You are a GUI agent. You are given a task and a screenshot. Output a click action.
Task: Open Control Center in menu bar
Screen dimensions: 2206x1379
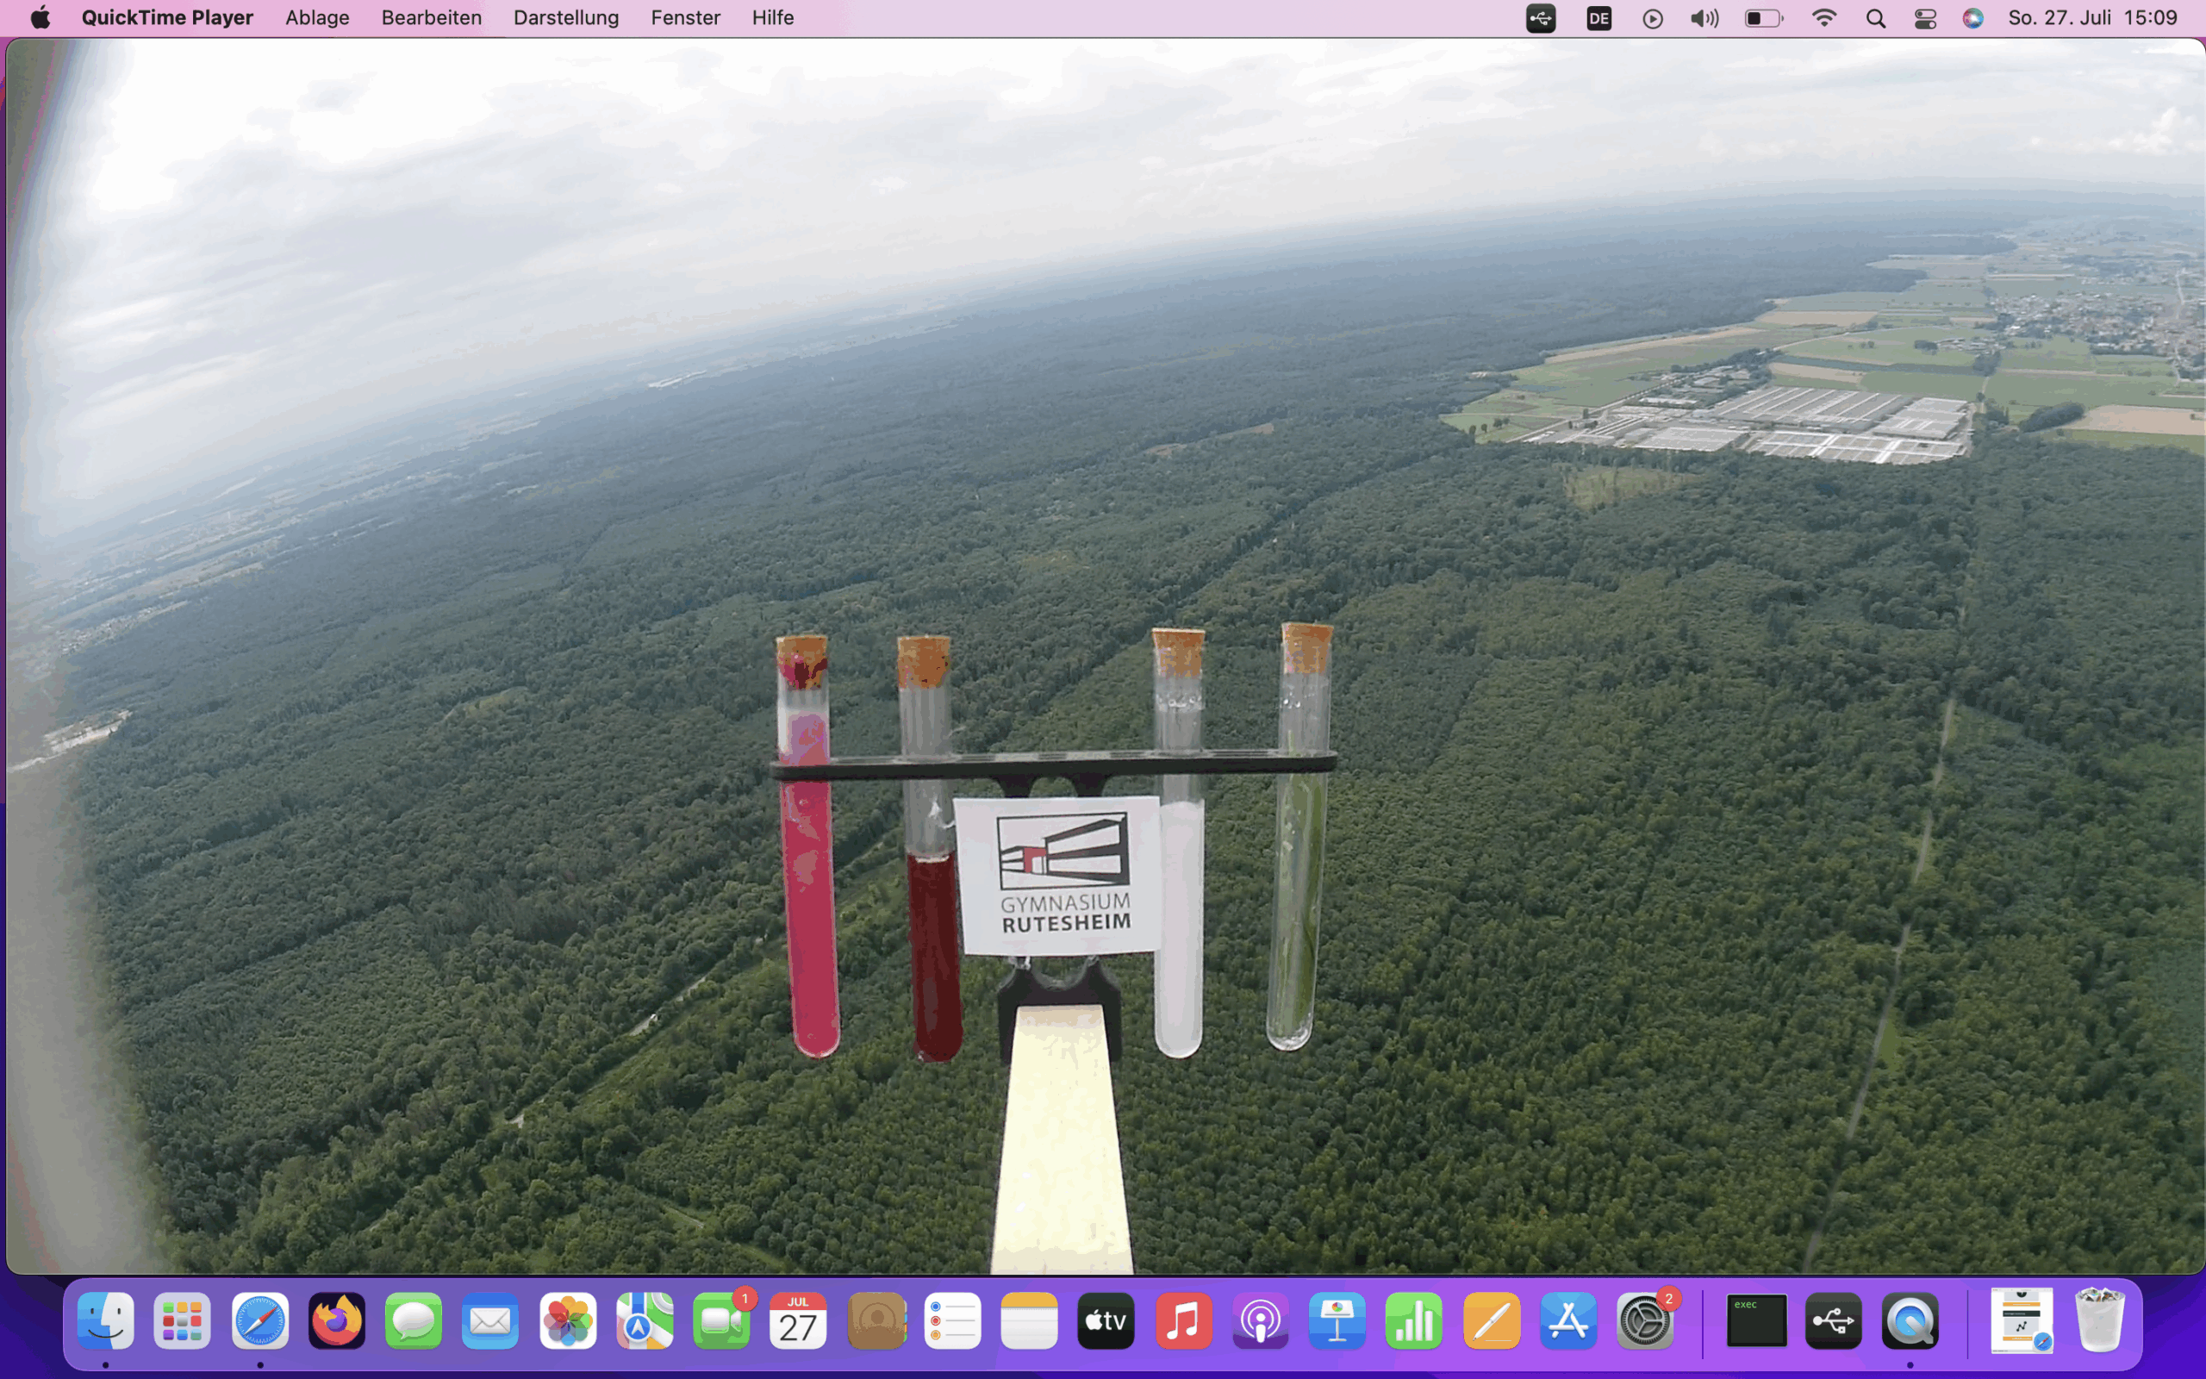coord(1924,18)
